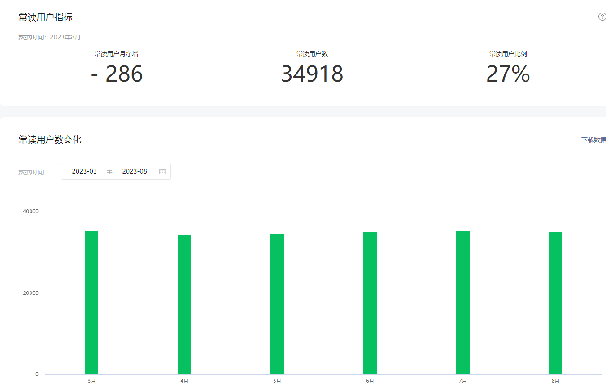Click the 40000 axis label

(x=31, y=211)
